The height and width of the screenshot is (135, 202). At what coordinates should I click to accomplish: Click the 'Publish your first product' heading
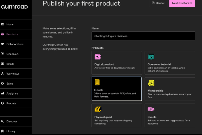82,3
